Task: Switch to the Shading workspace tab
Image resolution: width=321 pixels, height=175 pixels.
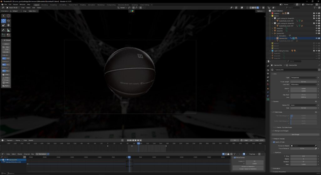Action: coord(83,5)
